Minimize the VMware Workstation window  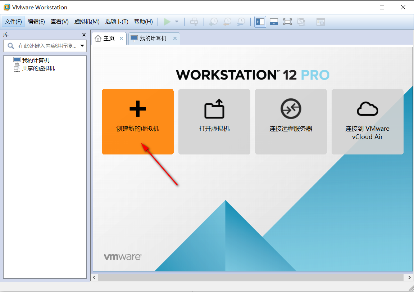pyautogui.click(x=361, y=7)
